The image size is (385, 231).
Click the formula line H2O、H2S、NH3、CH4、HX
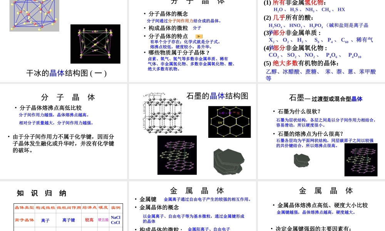[310, 10]
